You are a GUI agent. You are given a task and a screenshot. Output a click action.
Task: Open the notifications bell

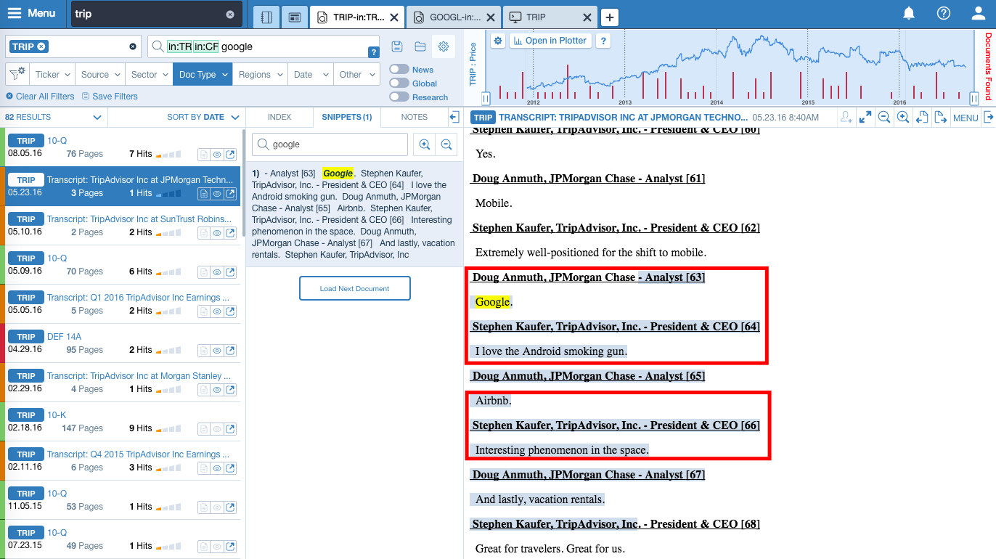point(909,13)
